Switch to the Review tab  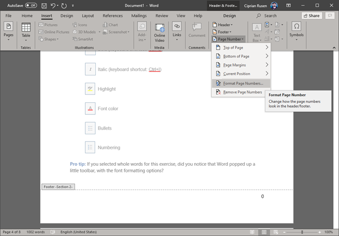[x=162, y=16]
